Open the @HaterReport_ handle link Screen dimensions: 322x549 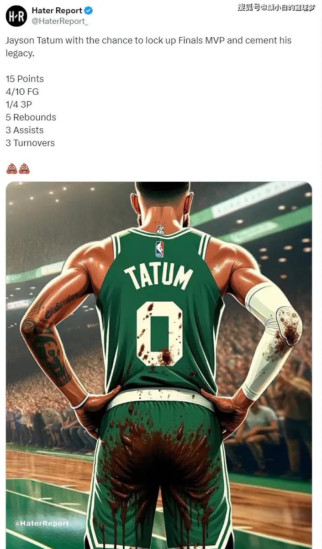pos(60,21)
